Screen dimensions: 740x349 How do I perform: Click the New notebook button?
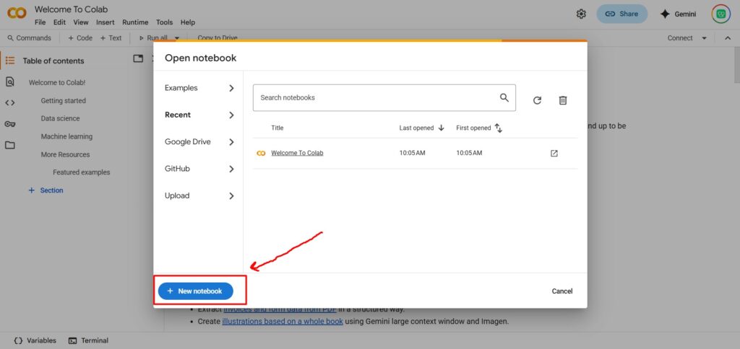coord(196,291)
